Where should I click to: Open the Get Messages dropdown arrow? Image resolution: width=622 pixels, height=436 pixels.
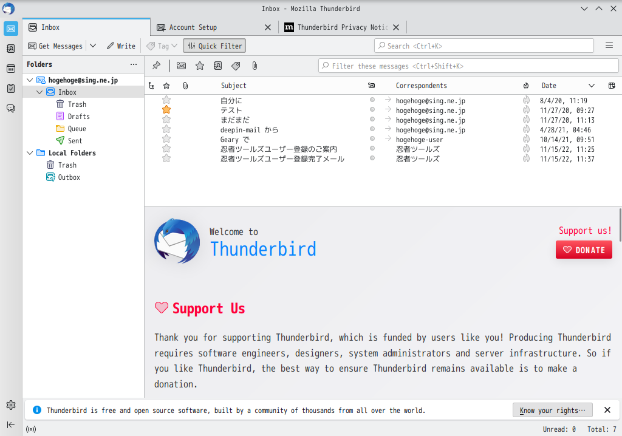click(x=93, y=46)
